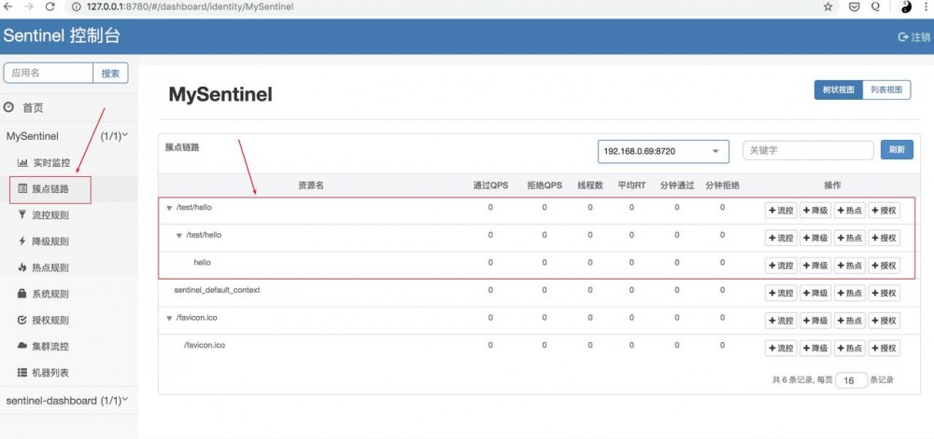This screenshot has width=934, height=439.
Task: Switch to 列表视图 list view
Action: [886, 90]
